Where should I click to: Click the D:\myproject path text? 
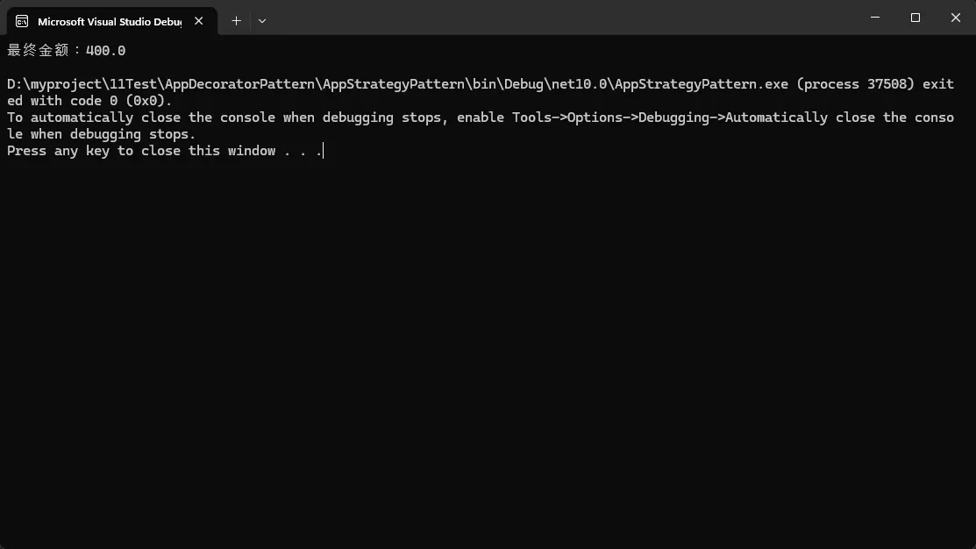point(54,84)
